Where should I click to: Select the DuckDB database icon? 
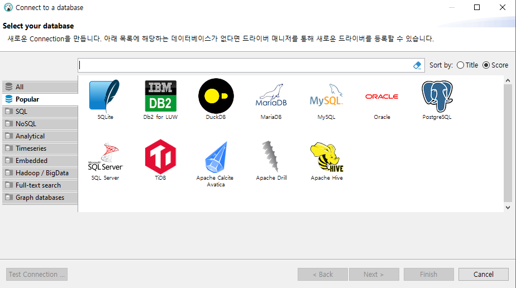(x=216, y=96)
